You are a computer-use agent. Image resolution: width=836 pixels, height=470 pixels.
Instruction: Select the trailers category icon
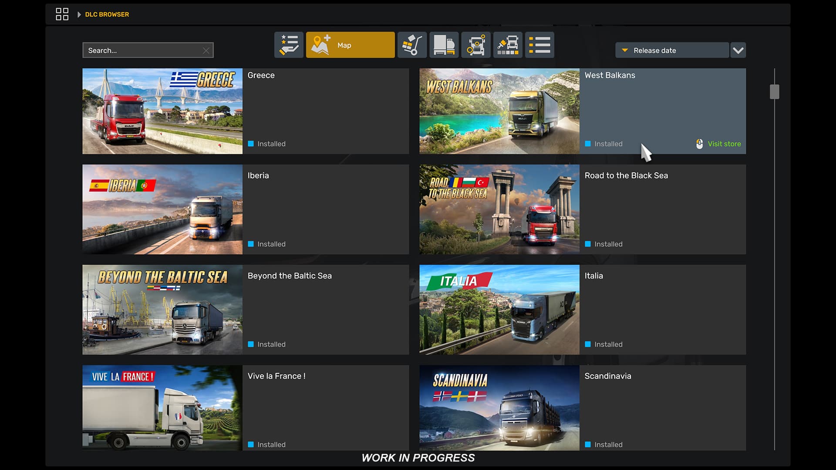[x=444, y=45]
